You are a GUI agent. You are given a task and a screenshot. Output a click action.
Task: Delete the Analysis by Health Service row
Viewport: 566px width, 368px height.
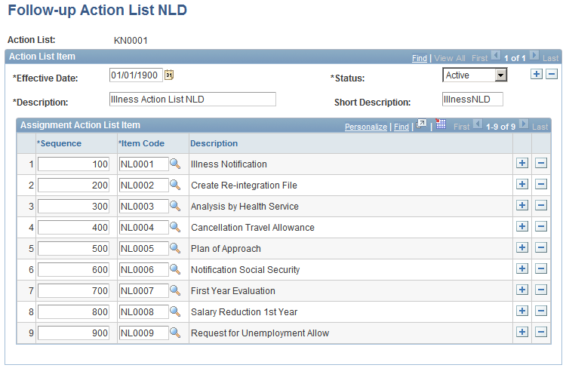click(x=541, y=205)
